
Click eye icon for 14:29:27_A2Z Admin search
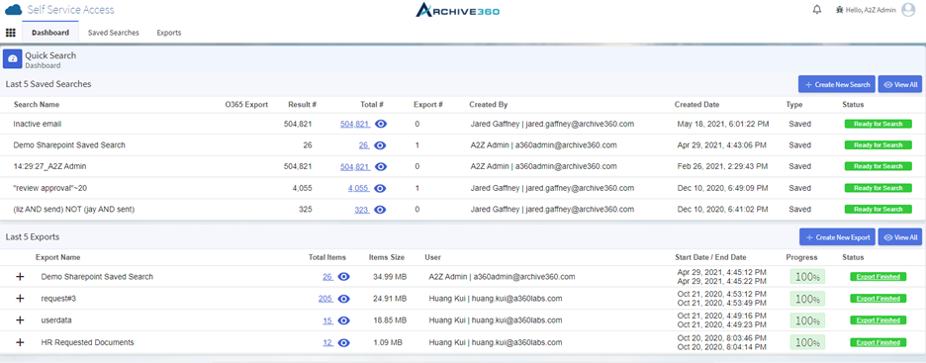(x=381, y=167)
